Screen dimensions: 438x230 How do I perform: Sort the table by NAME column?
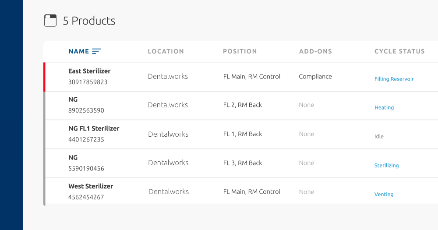click(79, 51)
